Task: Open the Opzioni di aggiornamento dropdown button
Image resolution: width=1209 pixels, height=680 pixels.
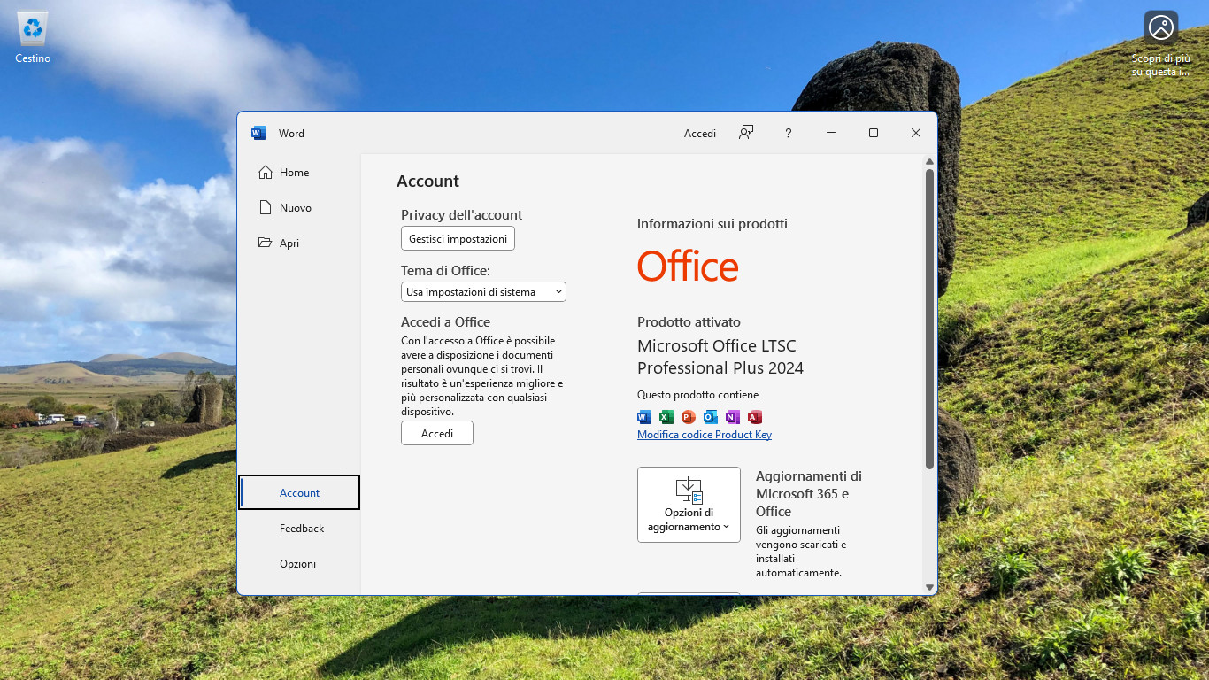Action: [x=689, y=505]
